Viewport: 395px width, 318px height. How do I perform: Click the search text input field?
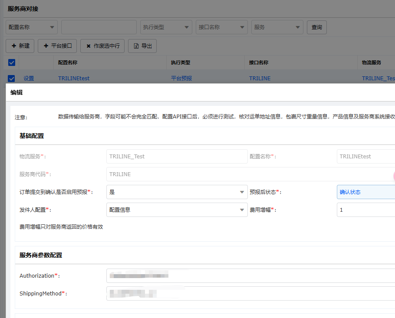[99, 27]
